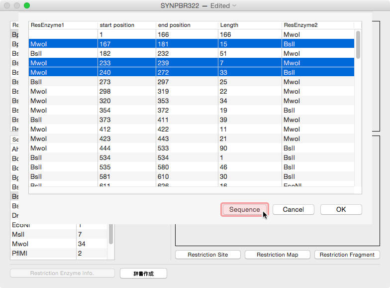Open the title bar Edited dropdown arrow
Image resolution: width=390 pixels, height=288 pixels.
click(234, 6)
